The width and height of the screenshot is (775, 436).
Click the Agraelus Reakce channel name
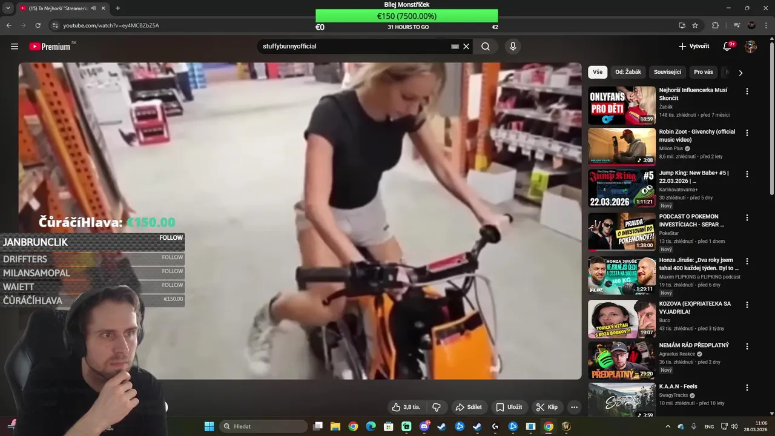coord(677,354)
